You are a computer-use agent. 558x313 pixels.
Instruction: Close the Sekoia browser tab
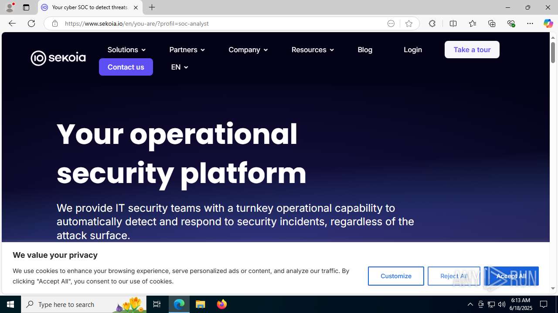[136, 7]
